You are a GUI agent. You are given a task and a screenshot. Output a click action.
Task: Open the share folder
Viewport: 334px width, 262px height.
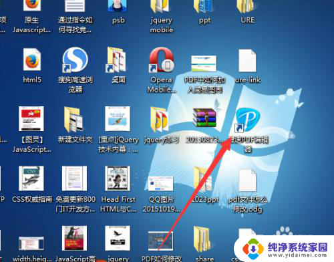point(202,239)
